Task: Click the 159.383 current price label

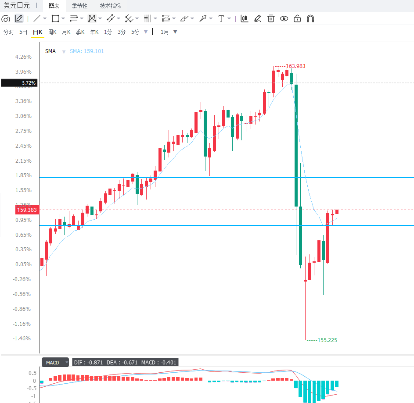Action: coord(27,210)
